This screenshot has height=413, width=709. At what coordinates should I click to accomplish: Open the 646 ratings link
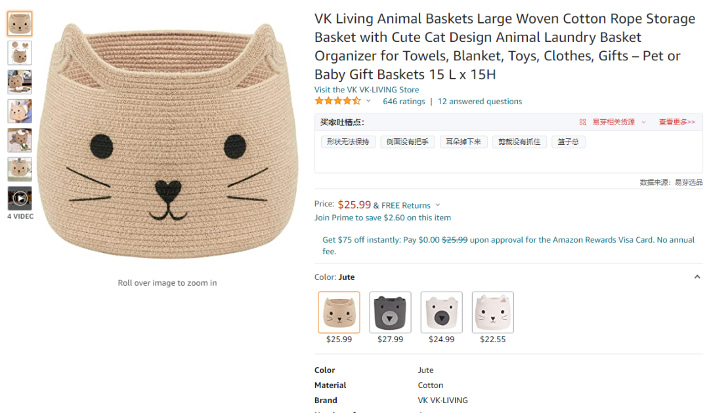(x=404, y=102)
